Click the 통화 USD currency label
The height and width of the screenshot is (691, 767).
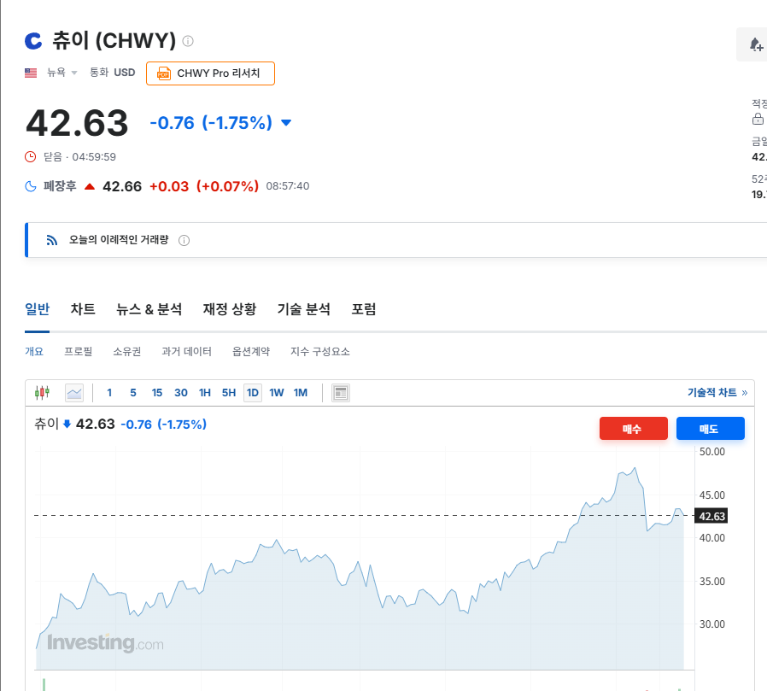pos(112,73)
